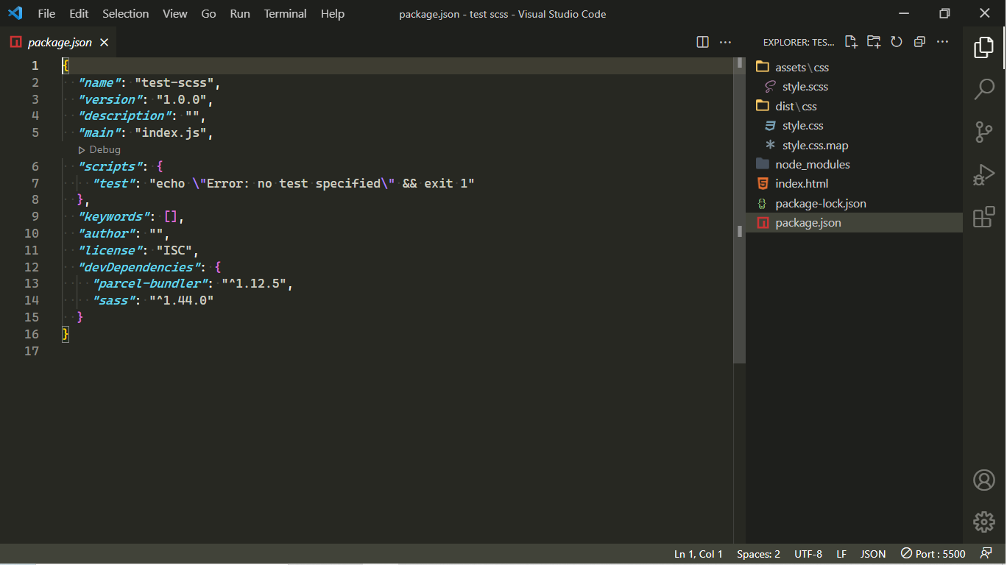Click the New File icon in Explorer

[x=851, y=42]
